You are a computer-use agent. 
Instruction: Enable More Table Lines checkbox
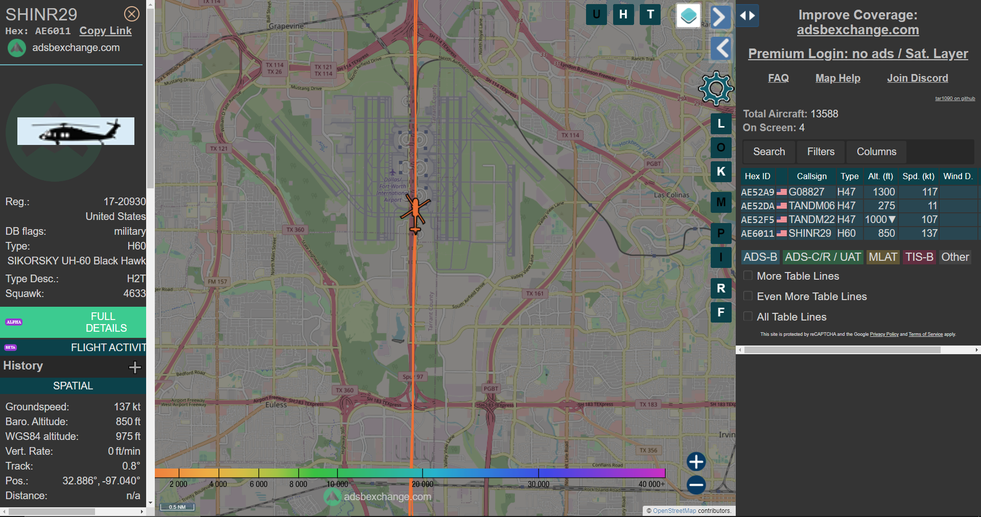(748, 276)
